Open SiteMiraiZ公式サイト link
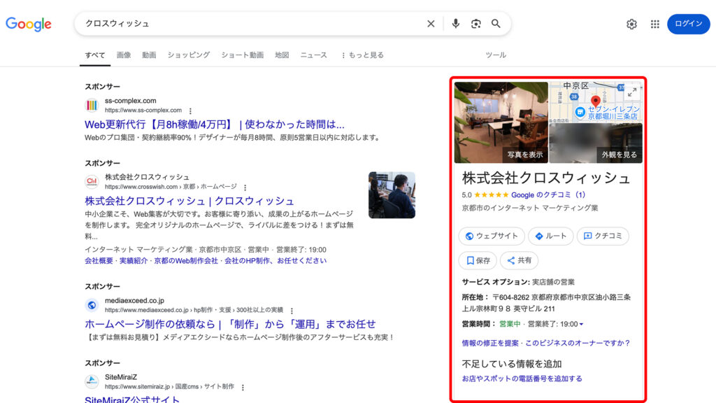Image resolution: width=716 pixels, height=403 pixels. click(132, 400)
